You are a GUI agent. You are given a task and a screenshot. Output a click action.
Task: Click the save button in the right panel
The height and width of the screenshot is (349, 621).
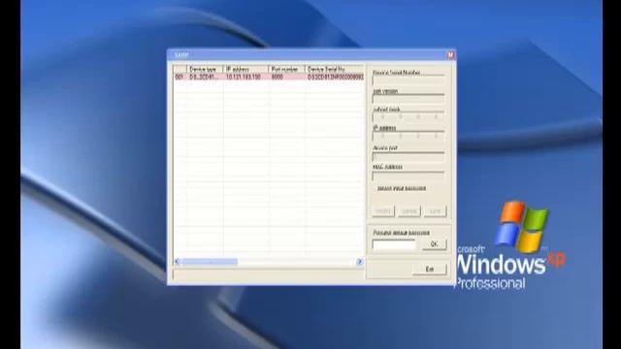coord(436,211)
